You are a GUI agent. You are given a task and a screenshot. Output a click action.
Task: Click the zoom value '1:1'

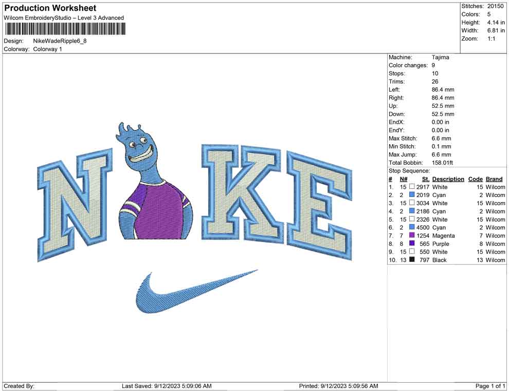click(x=492, y=38)
